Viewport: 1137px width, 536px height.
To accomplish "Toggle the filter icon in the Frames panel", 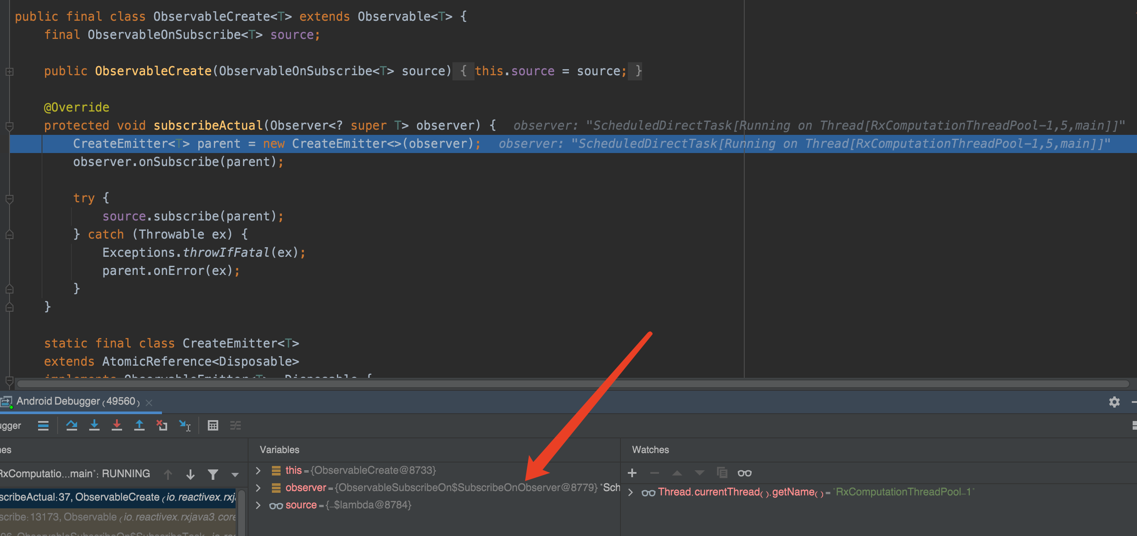I will [213, 475].
